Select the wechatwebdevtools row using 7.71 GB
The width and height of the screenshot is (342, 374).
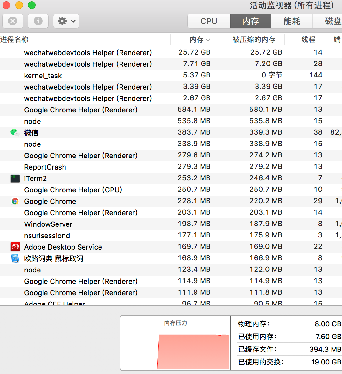tap(171, 64)
